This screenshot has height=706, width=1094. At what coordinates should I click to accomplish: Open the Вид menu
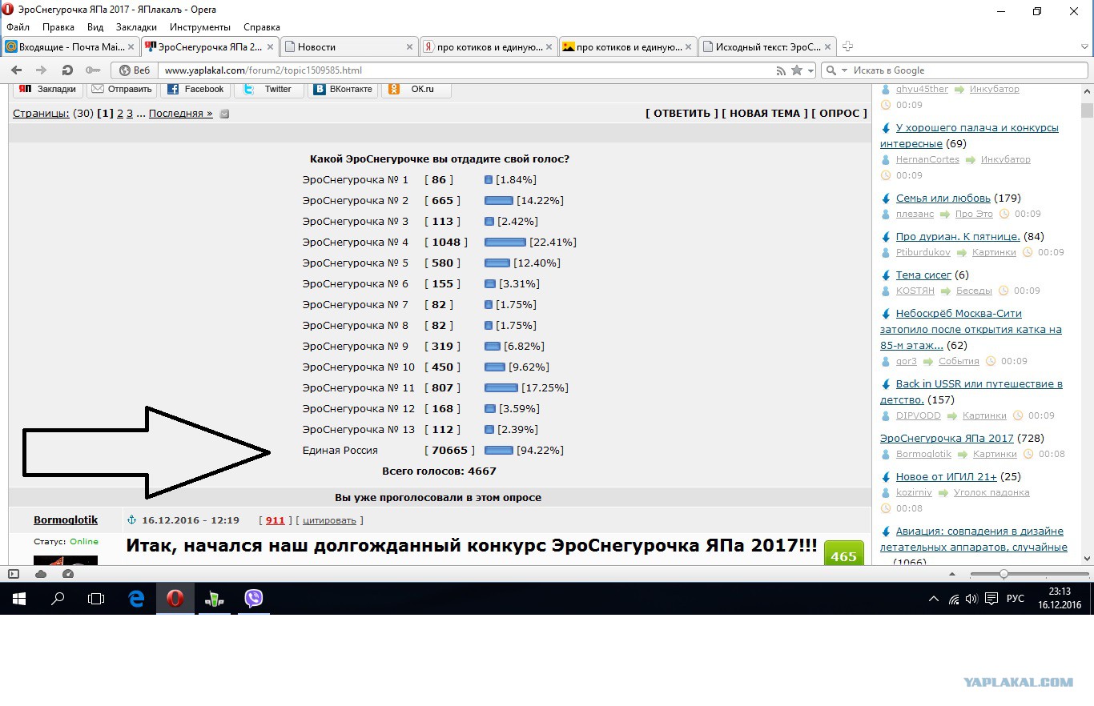[x=95, y=26]
